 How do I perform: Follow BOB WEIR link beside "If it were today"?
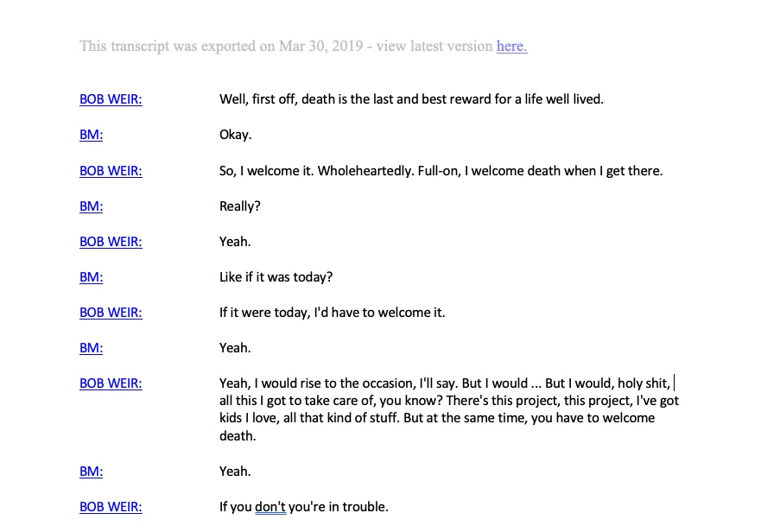click(x=111, y=313)
